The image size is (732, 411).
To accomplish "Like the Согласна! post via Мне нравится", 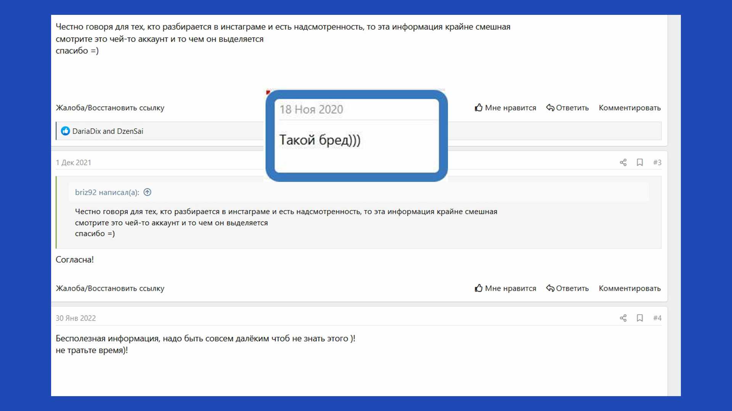I will coord(505,288).
